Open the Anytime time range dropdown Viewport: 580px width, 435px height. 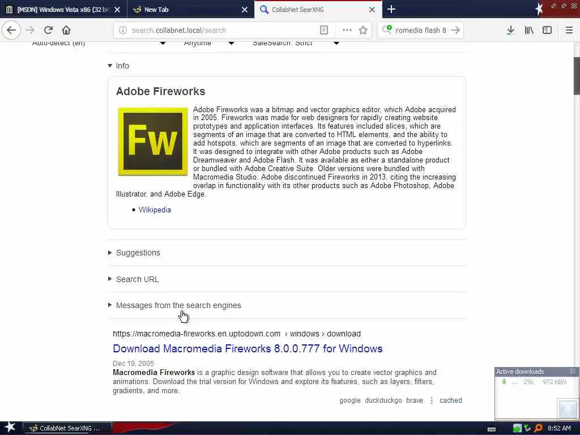click(x=208, y=43)
